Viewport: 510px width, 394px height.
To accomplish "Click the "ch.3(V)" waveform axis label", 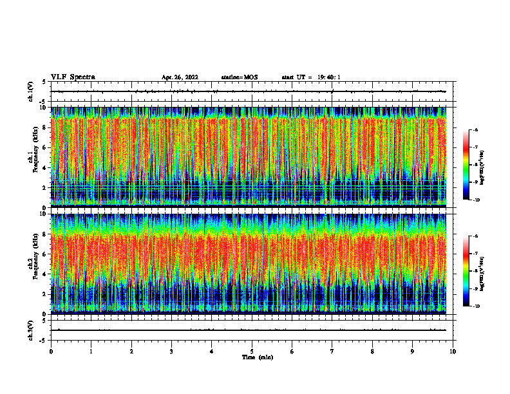I will tap(31, 330).
